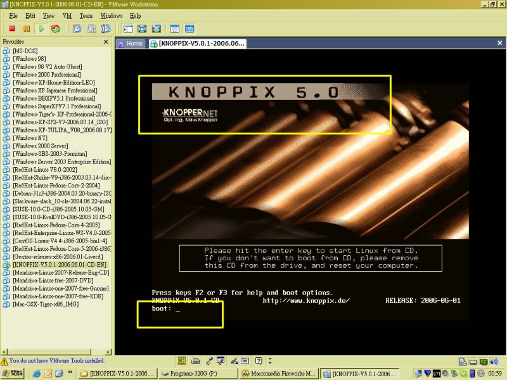
Task: Select [Windows 98] in Favorites
Action: pos(29,59)
